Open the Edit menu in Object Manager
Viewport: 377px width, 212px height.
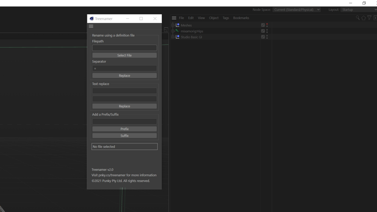(x=191, y=18)
